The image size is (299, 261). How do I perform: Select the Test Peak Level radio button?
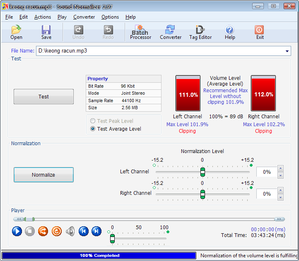(93, 121)
